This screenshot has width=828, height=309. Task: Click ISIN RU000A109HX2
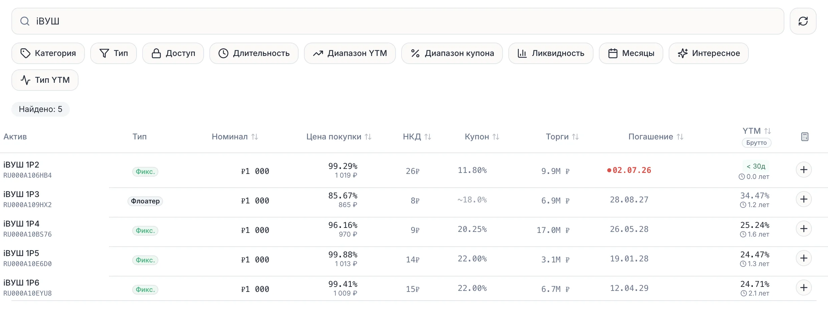coord(28,205)
